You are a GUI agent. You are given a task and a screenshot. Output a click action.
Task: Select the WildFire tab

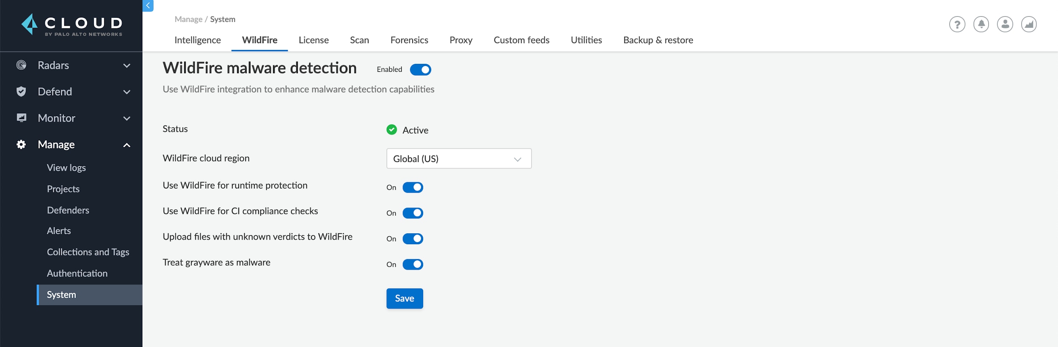(x=260, y=40)
